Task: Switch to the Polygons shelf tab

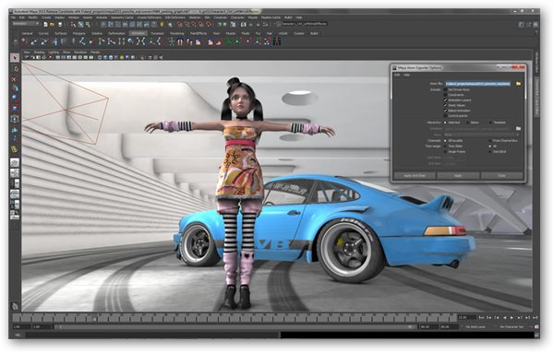Action: [79, 33]
